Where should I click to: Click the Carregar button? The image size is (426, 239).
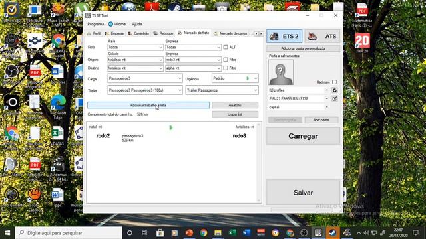pyautogui.click(x=303, y=136)
